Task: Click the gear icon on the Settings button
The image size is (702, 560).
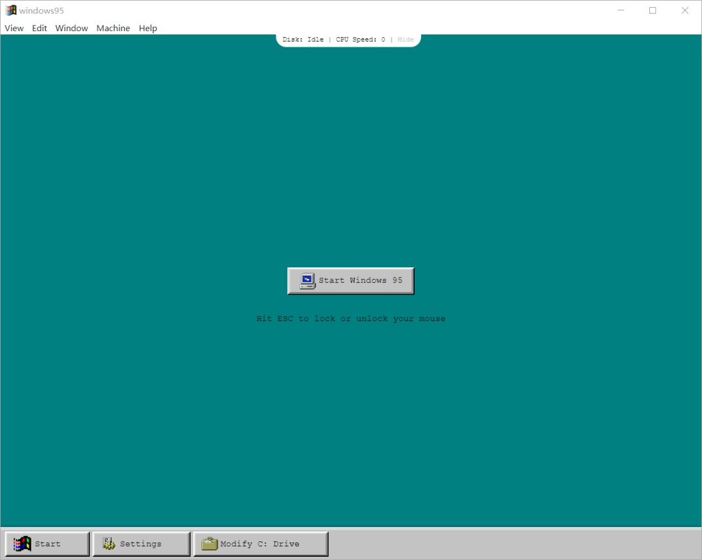Action: pyautogui.click(x=109, y=543)
